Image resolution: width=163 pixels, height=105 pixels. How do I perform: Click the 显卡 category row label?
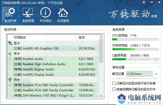17,43
